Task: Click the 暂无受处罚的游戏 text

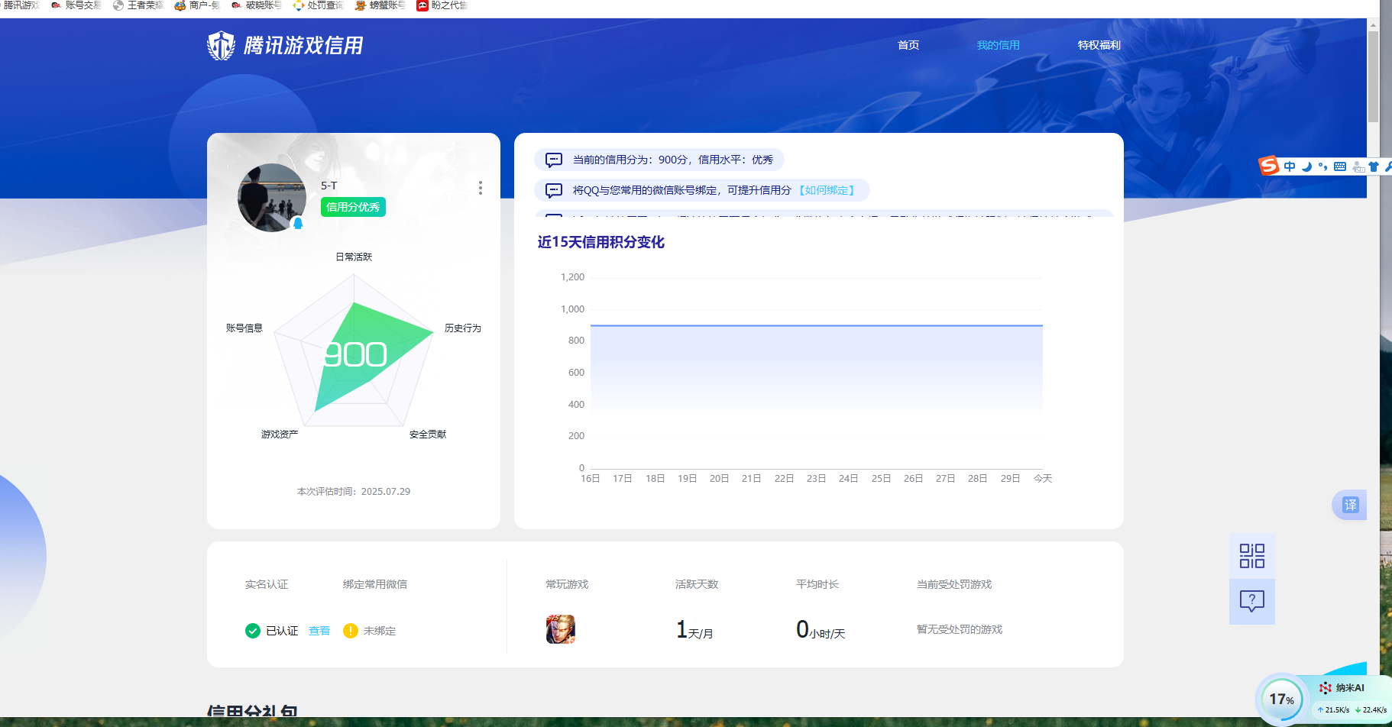Action: (960, 629)
